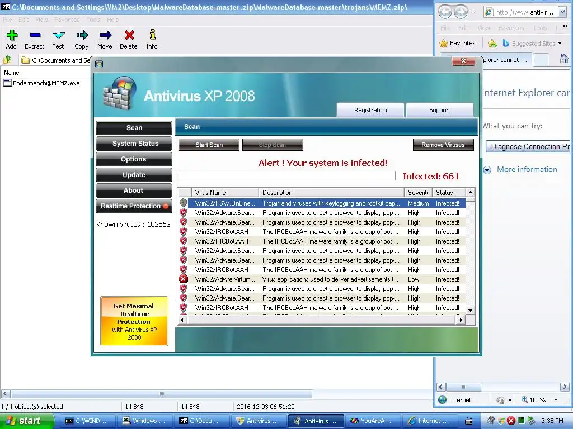Sort by Status column header
The width and height of the screenshot is (573, 429).
pyautogui.click(x=449, y=193)
